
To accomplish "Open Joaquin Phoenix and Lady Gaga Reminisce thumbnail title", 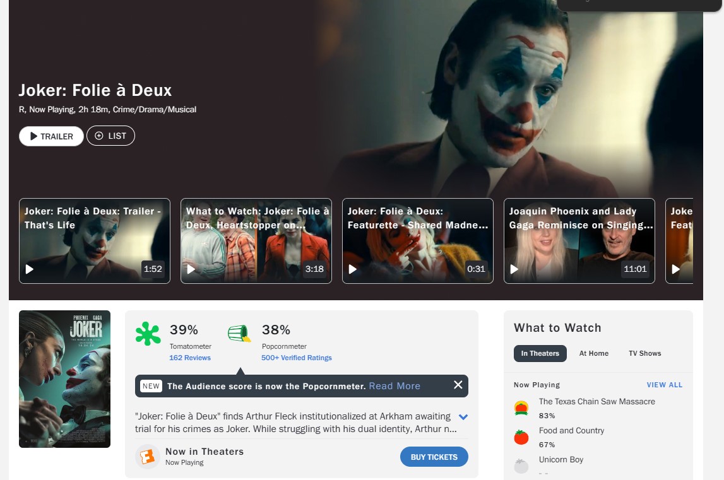I will point(581,218).
